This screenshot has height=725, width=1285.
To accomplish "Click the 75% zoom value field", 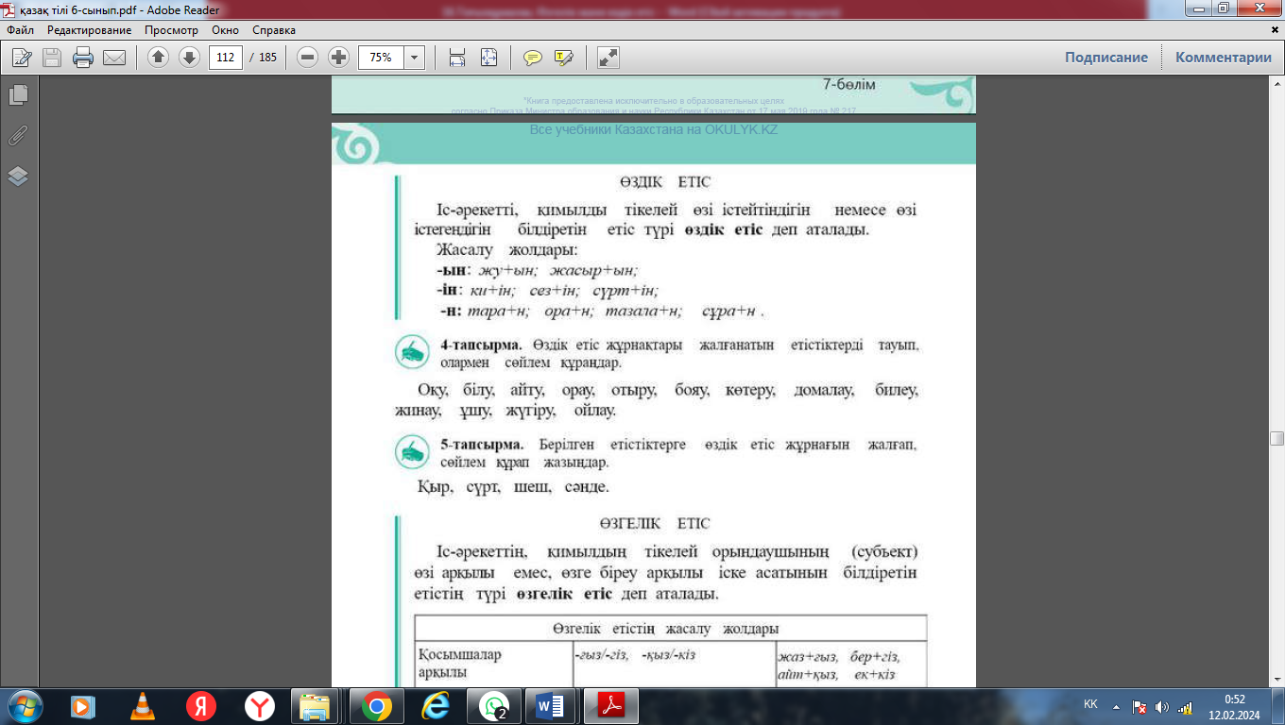I will pyautogui.click(x=381, y=58).
